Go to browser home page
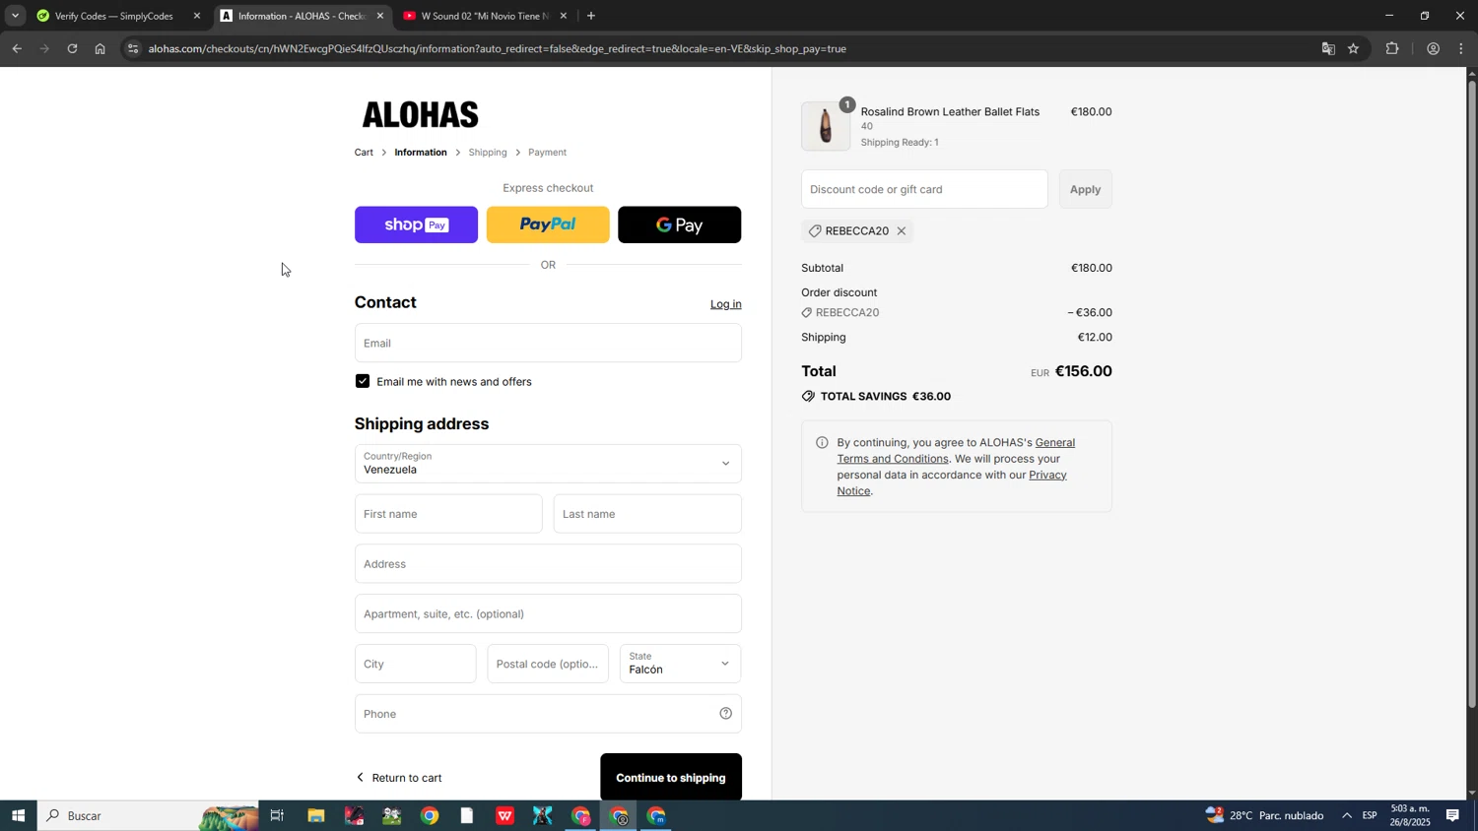This screenshot has width=1478, height=831. click(x=100, y=48)
